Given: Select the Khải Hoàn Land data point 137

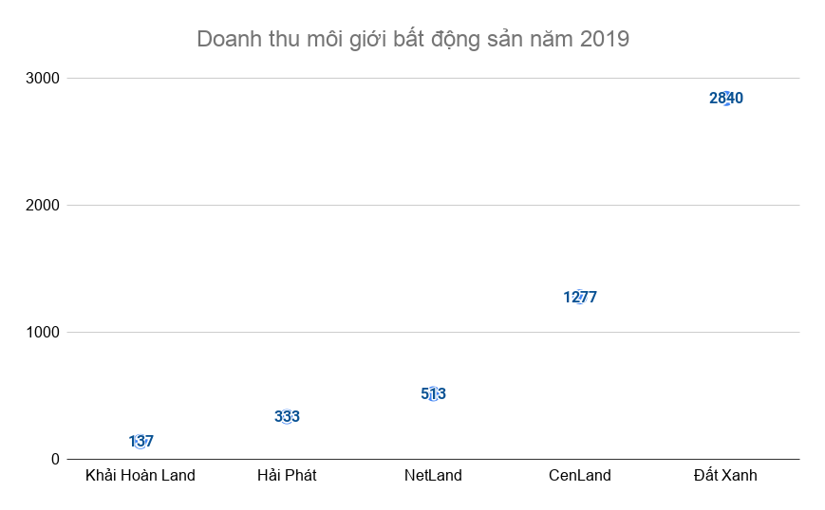Looking at the screenshot, I should (141, 441).
